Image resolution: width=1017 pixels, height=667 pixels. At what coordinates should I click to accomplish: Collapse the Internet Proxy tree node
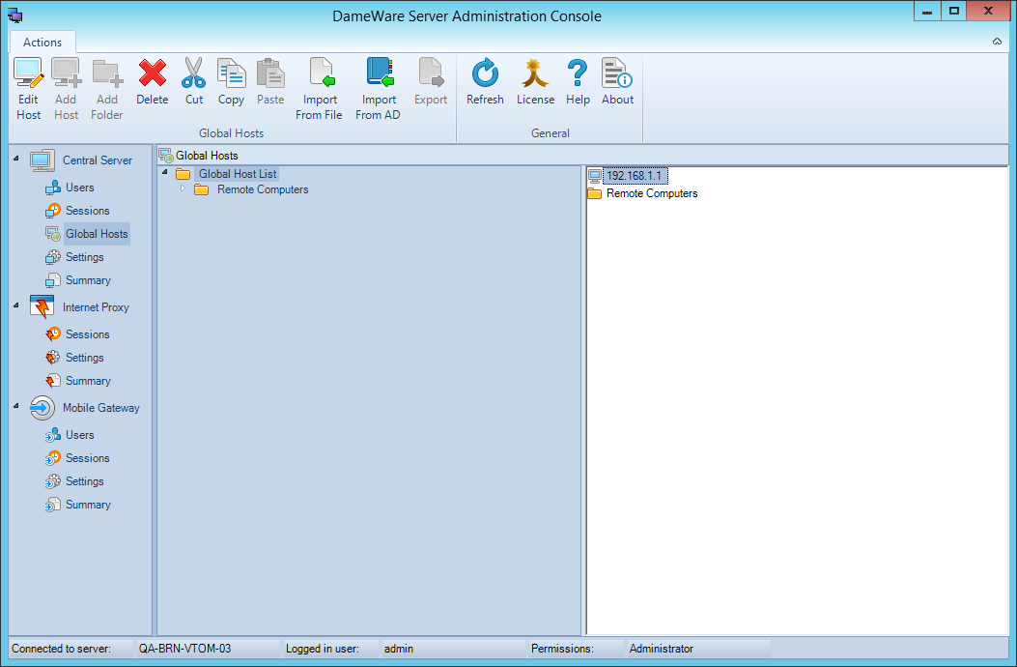point(16,305)
